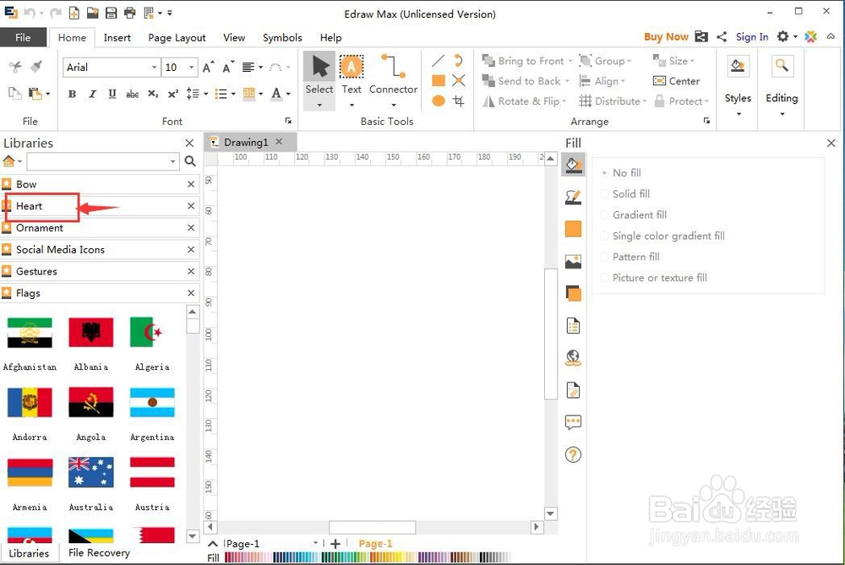Select the Solid fill option
845x565 pixels.
tap(624, 194)
